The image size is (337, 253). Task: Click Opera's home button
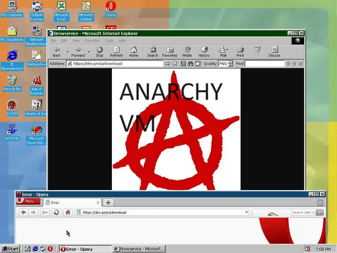[68, 212]
